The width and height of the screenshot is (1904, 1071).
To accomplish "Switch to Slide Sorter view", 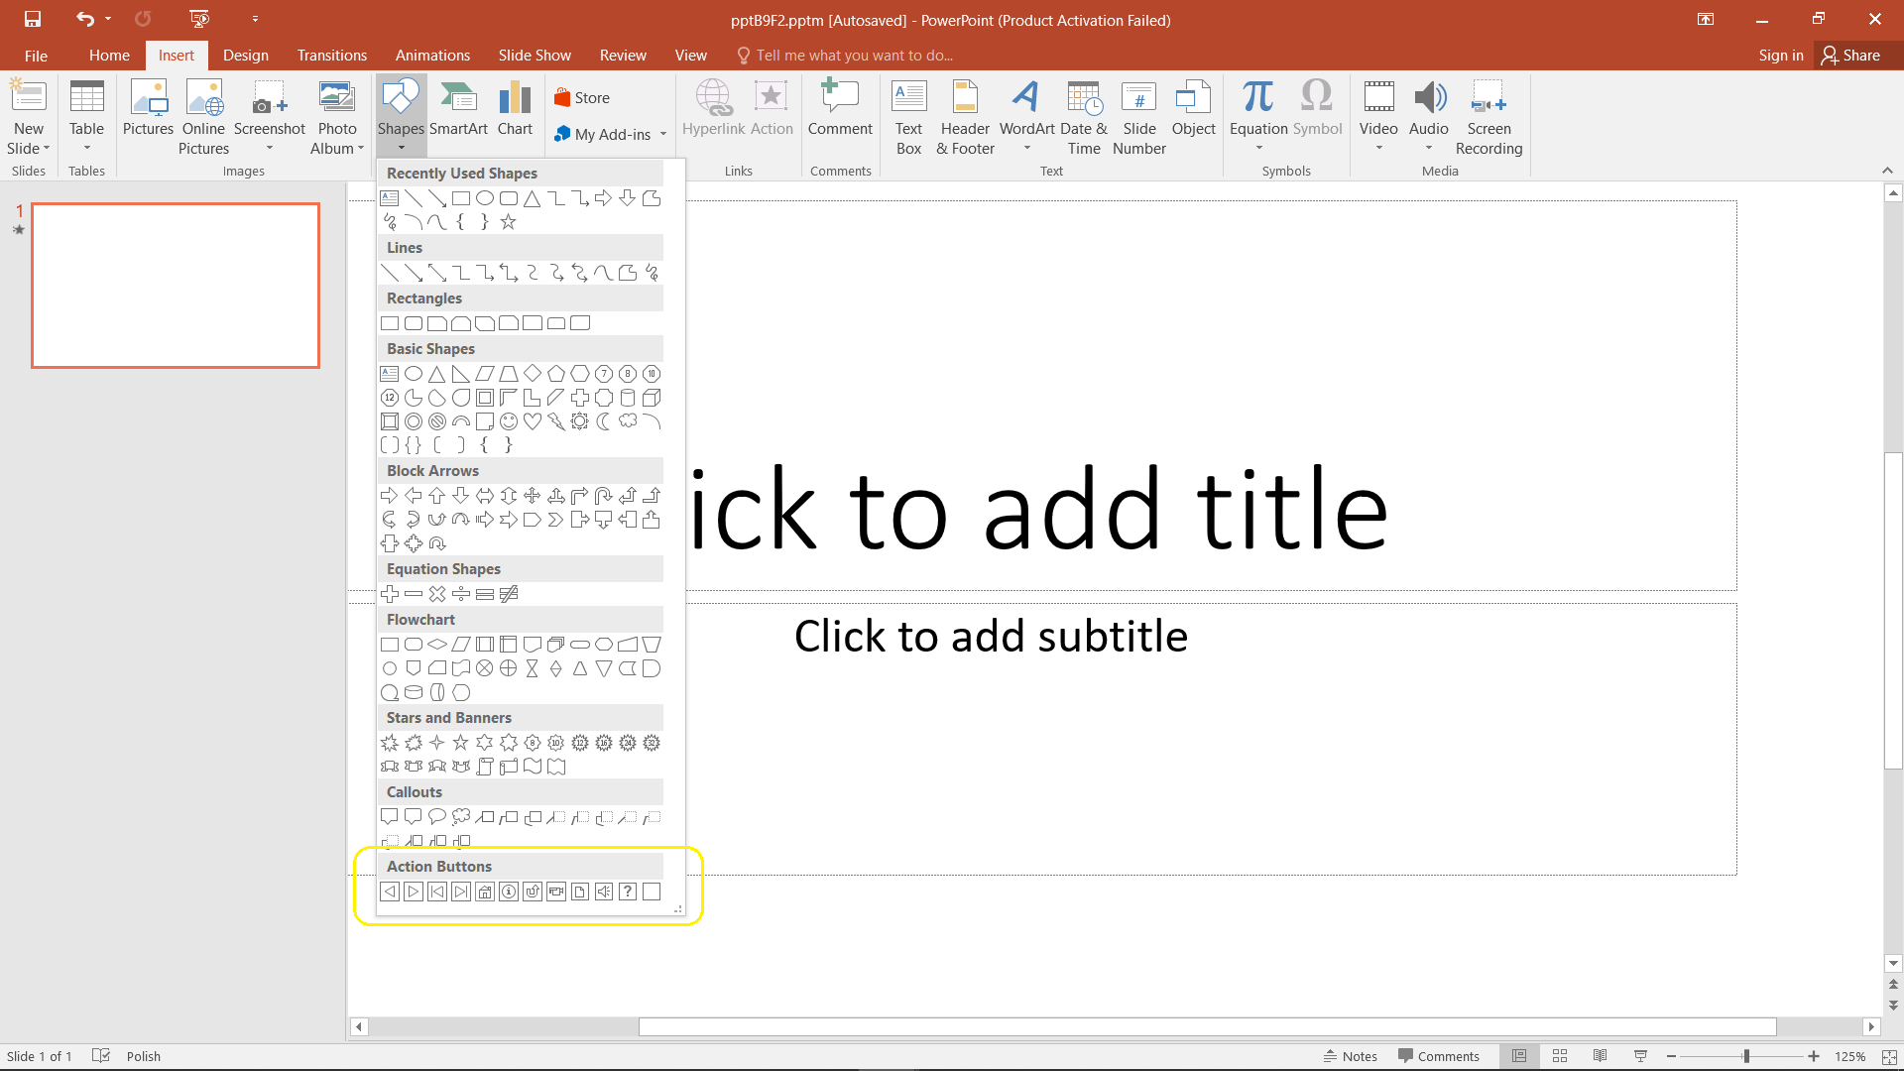I will coord(1560,1055).
